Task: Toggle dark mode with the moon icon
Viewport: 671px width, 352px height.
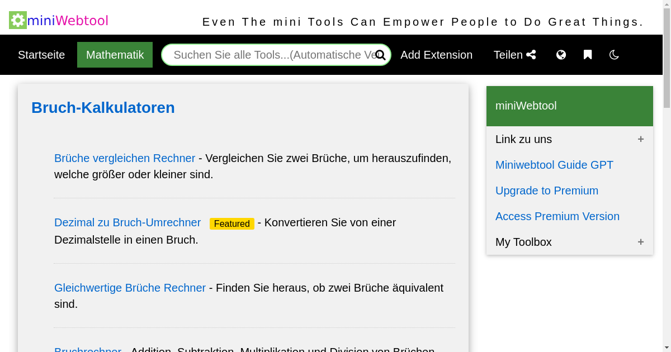Action: 614,54
